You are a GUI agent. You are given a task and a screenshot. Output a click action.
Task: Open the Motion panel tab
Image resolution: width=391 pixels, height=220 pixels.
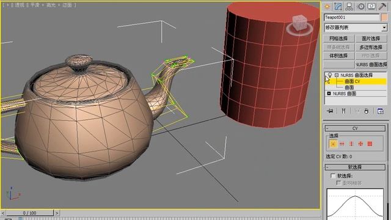click(361, 7)
